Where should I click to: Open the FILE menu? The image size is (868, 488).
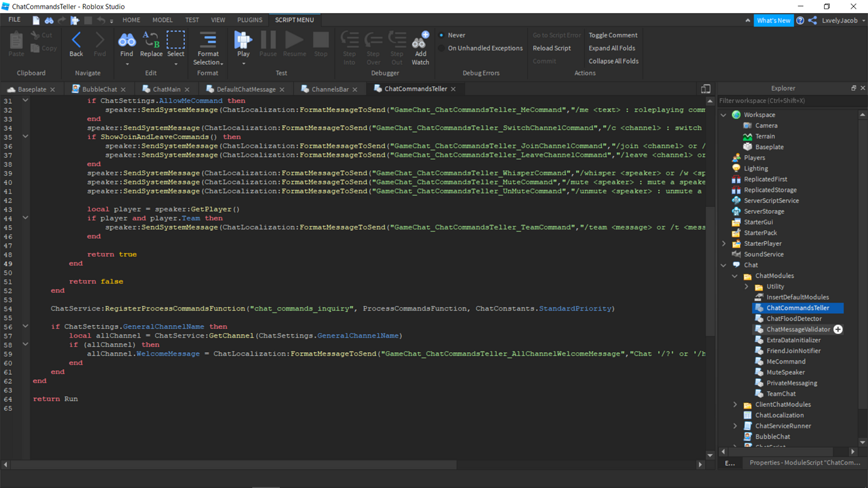point(14,20)
